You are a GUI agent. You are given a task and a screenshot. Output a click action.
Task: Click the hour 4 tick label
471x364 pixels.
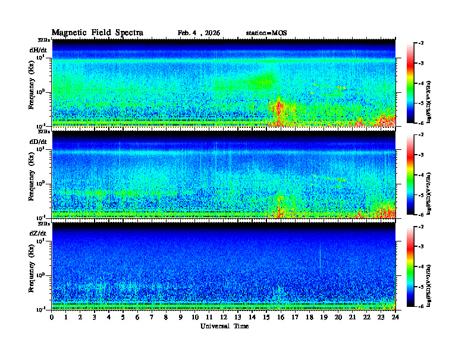[x=109, y=318]
